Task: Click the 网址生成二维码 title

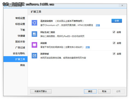Action: 48,32
